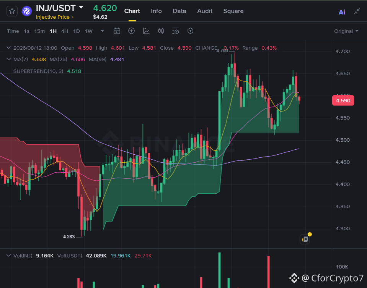Collapse the Vol indicator row chevron
Image resolution: width=367 pixels, height=288 pixels.
pos(9,256)
